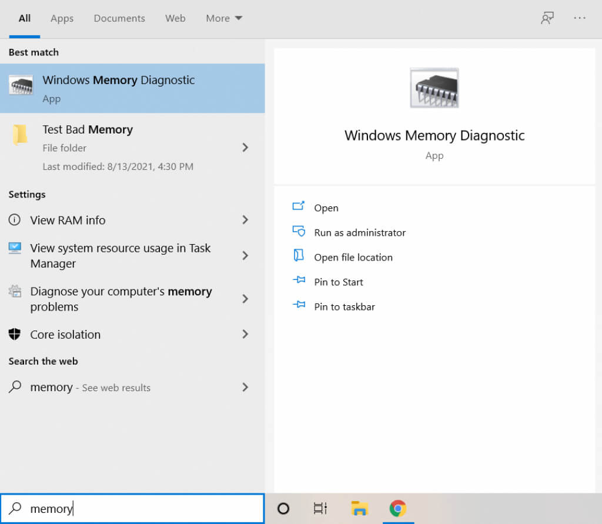Expand arrow for memory web results
This screenshot has height=524, width=602.
pyautogui.click(x=245, y=388)
